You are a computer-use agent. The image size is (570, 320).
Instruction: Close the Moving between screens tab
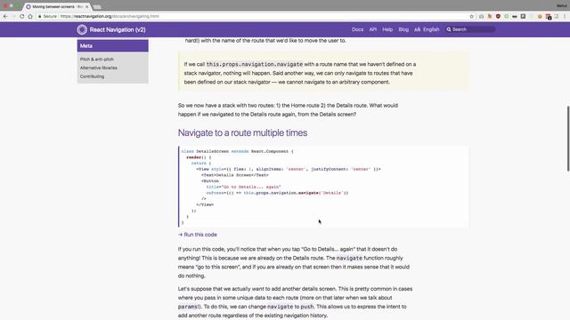tap(87, 6)
